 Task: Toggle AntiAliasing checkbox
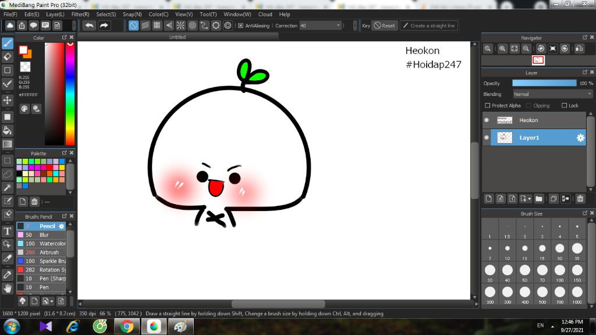[x=240, y=26]
